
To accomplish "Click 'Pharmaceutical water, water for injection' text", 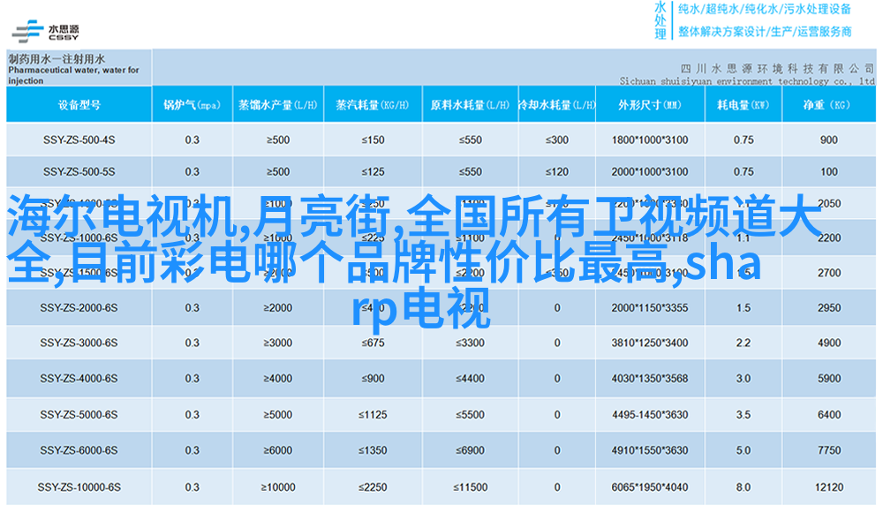I will pyautogui.click(x=73, y=75).
